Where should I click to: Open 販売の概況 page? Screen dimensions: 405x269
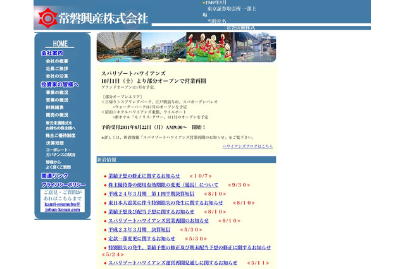coord(57,115)
